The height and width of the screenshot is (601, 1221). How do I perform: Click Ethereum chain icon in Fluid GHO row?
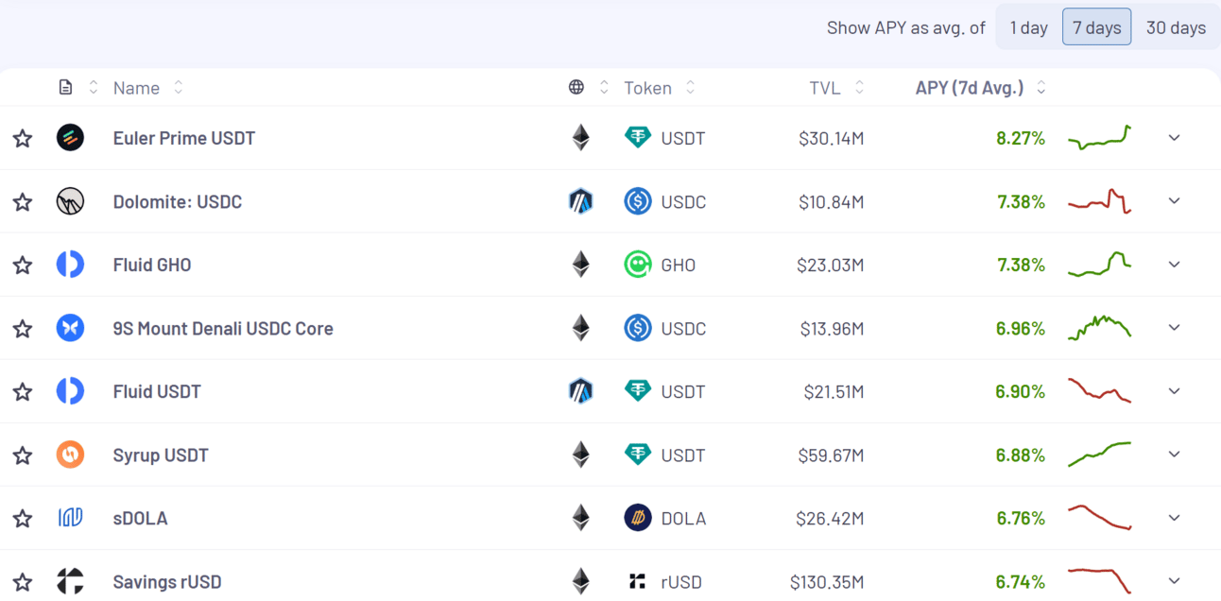click(580, 265)
